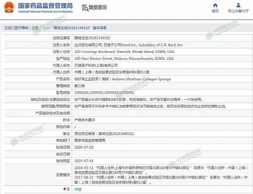Click the 网上办事大厅 person icon
This screenshot has width=253, height=194.
point(238,5)
